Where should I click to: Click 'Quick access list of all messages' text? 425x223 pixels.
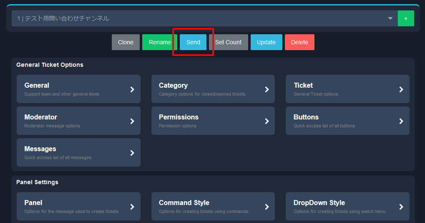tap(58, 157)
